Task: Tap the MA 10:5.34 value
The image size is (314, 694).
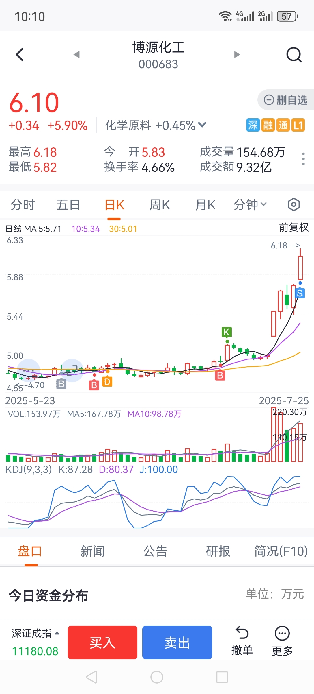Action: pos(85,229)
